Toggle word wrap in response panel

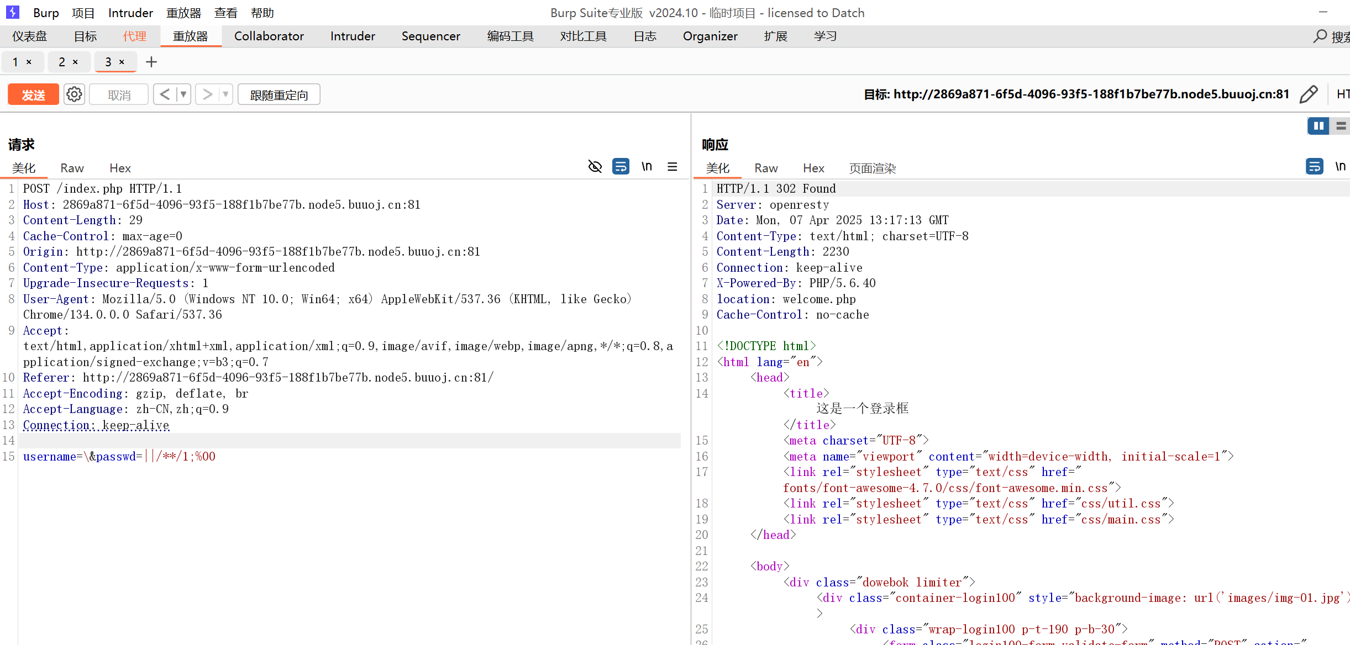[x=1314, y=167]
